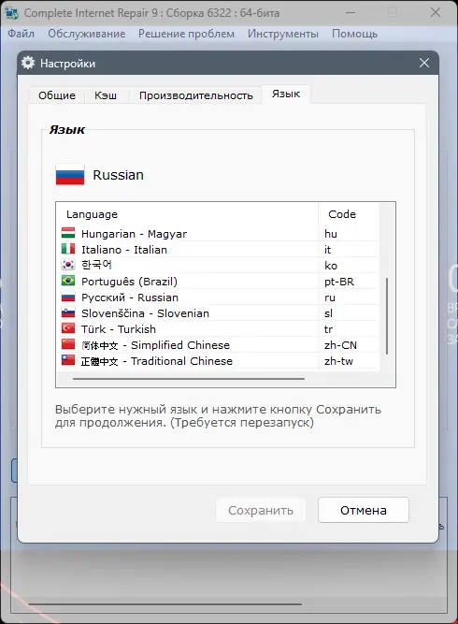Open the Решение проблем menu
The image size is (458, 624).
pyautogui.click(x=186, y=34)
